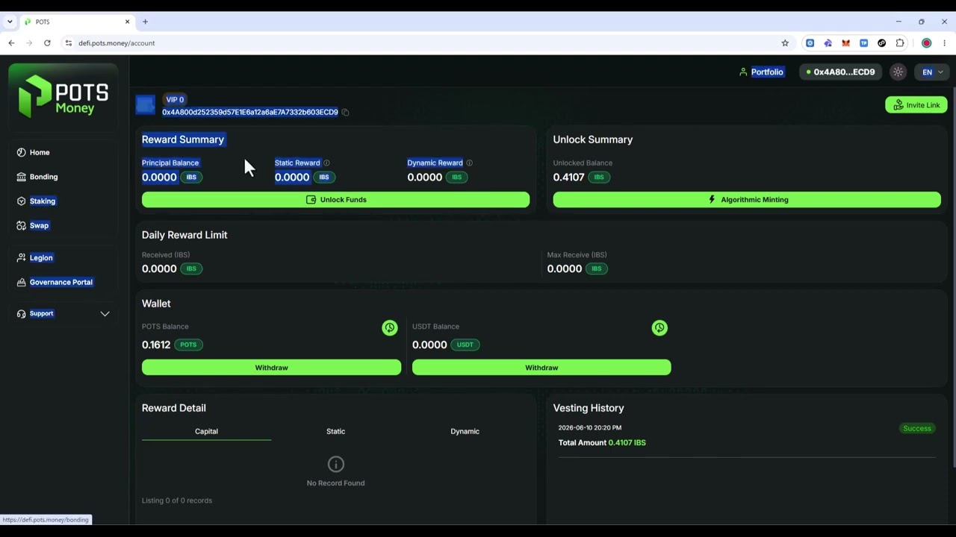Open the TP wallet extension icon
The image size is (956, 537).
[864, 43]
